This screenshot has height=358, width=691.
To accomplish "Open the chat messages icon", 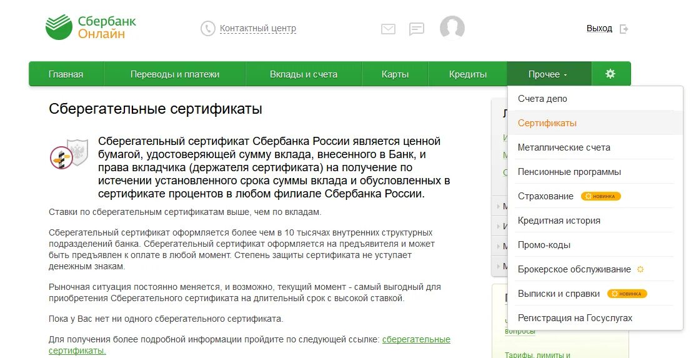I will tap(417, 29).
